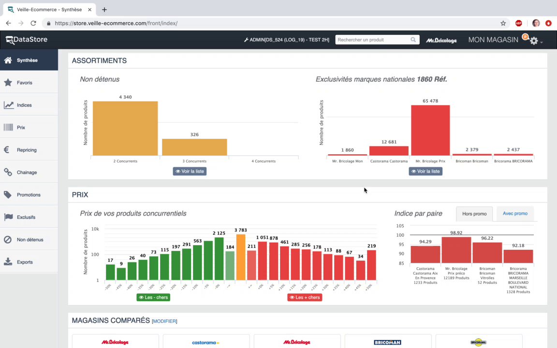Click Voir la liste under Non détenus
The height and width of the screenshot is (348, 557).
click(190, 171)
